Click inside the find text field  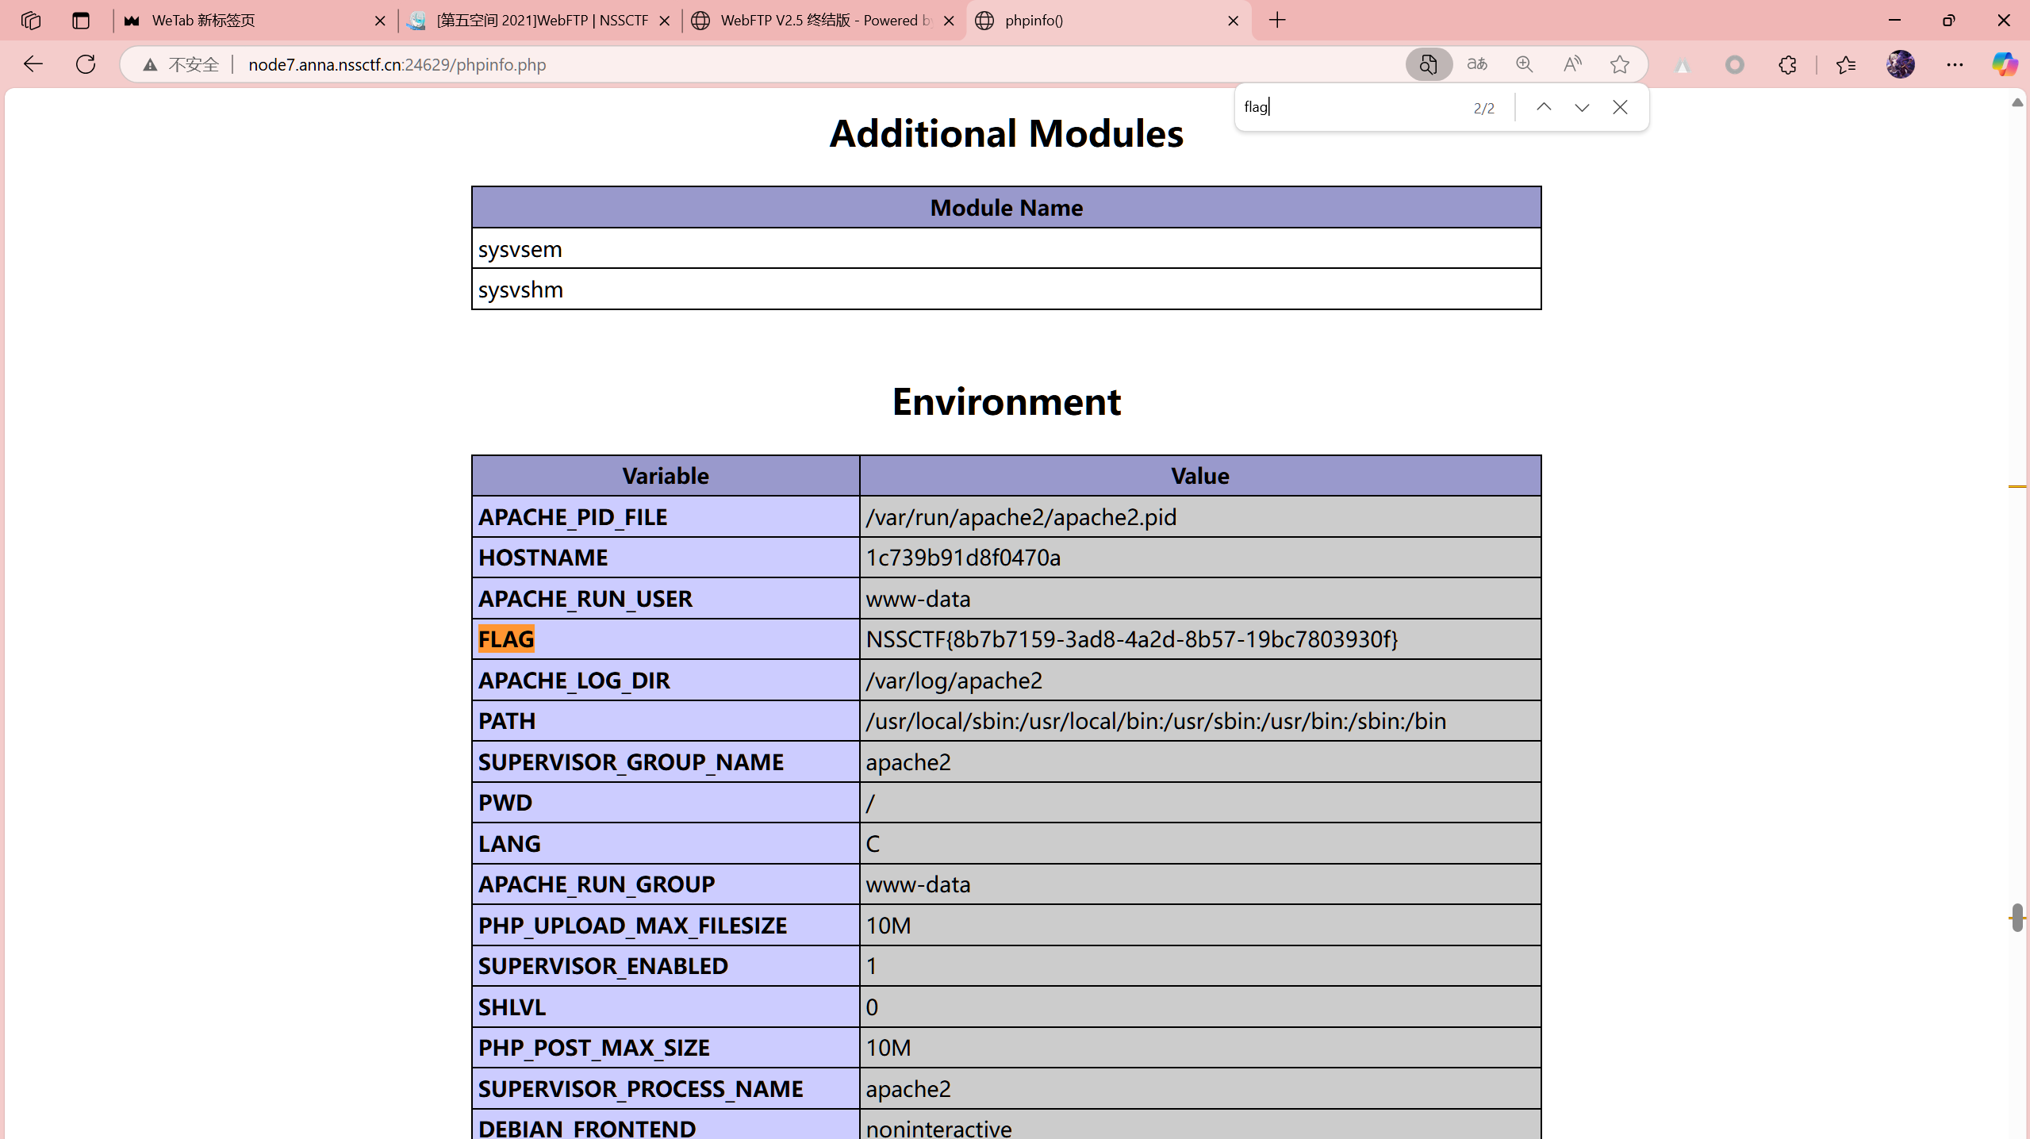[x=1349, y=107]
